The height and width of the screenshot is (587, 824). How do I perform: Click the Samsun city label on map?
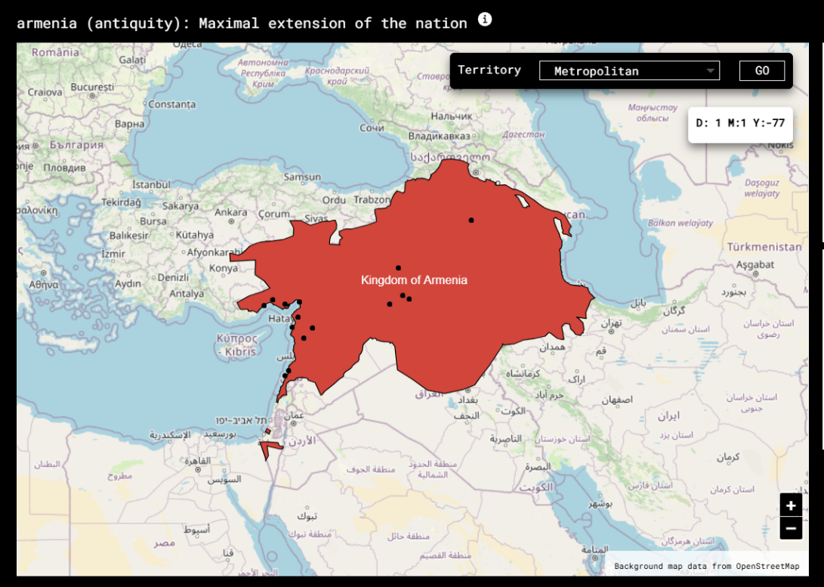[x=302, y=178]
